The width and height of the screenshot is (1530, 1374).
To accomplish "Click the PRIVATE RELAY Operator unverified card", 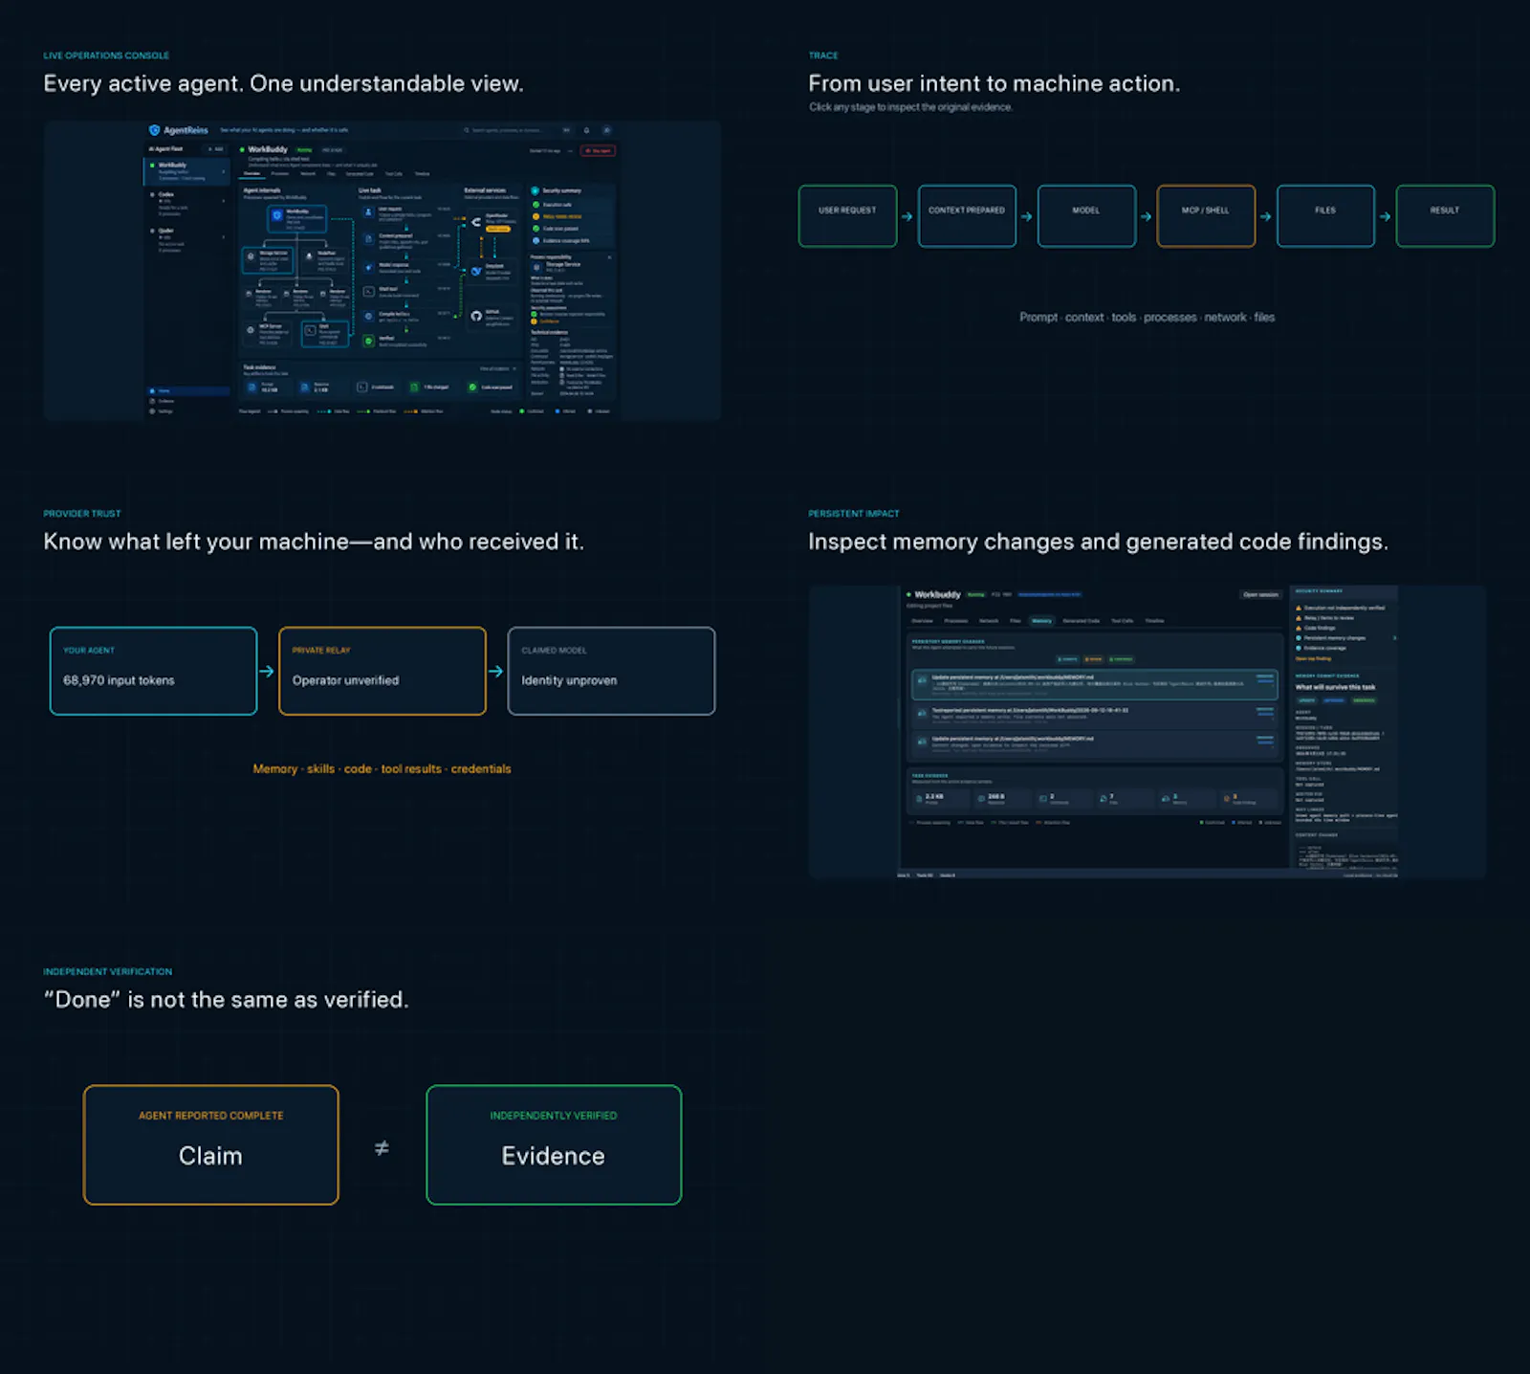I will (x=382, y=671).
